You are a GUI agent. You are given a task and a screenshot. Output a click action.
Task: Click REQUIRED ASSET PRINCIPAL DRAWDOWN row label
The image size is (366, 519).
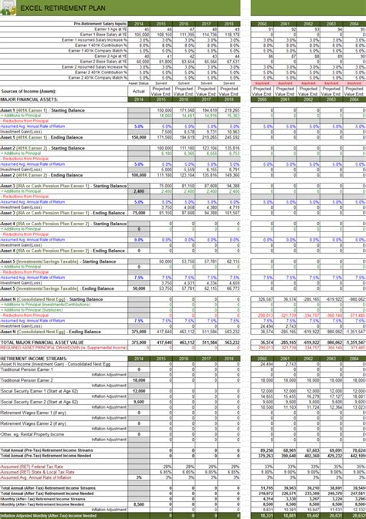click(x=63, y=348)
